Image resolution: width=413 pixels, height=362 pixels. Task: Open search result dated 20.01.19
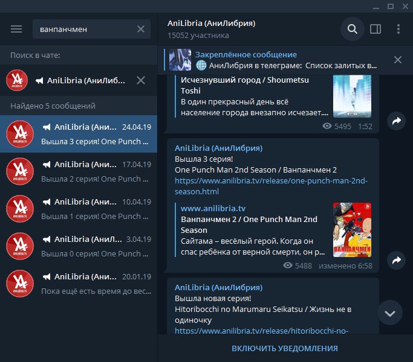[x=79, y=284]
